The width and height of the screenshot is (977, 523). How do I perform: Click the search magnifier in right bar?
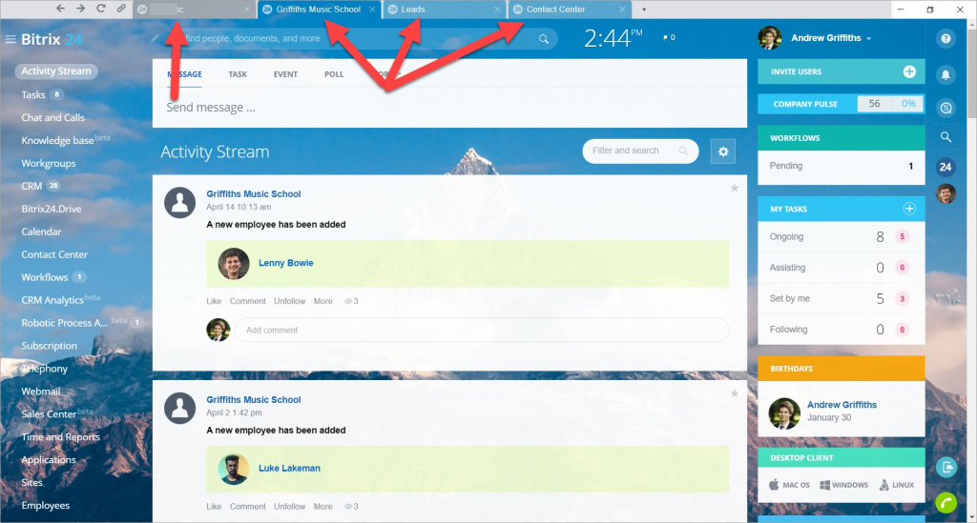(x=946, y=137)
